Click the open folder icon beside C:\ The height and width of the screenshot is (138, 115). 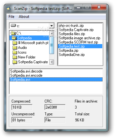click(x=13, y=33)
